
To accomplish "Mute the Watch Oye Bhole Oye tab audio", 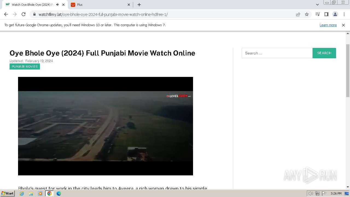I will tap(57, 5).
